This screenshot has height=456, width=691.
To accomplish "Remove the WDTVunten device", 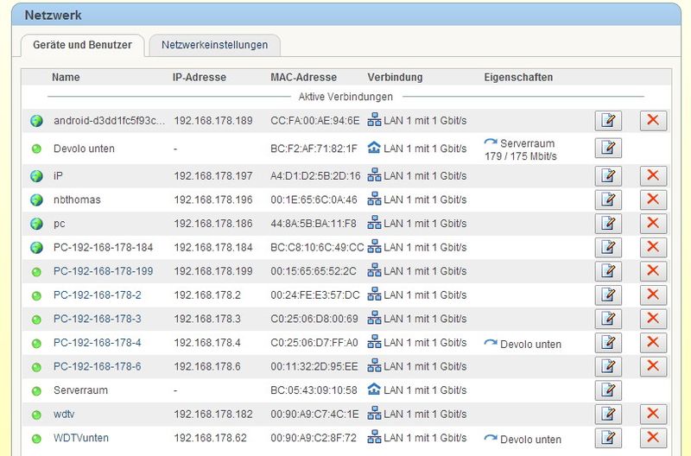I will click(653, 438).
